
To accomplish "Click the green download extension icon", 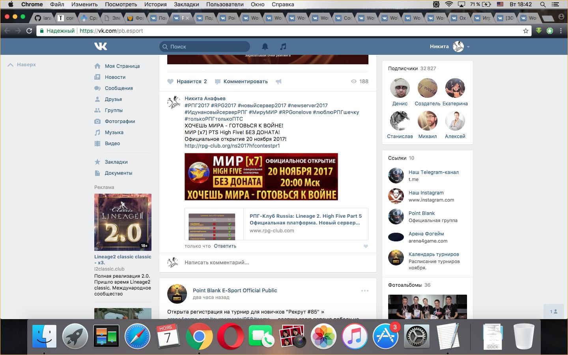I will click(539, 31).
